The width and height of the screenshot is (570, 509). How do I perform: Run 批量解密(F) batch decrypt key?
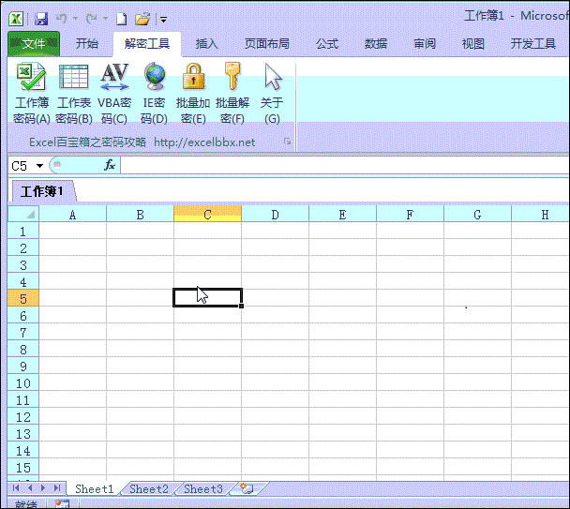(232, 94)
